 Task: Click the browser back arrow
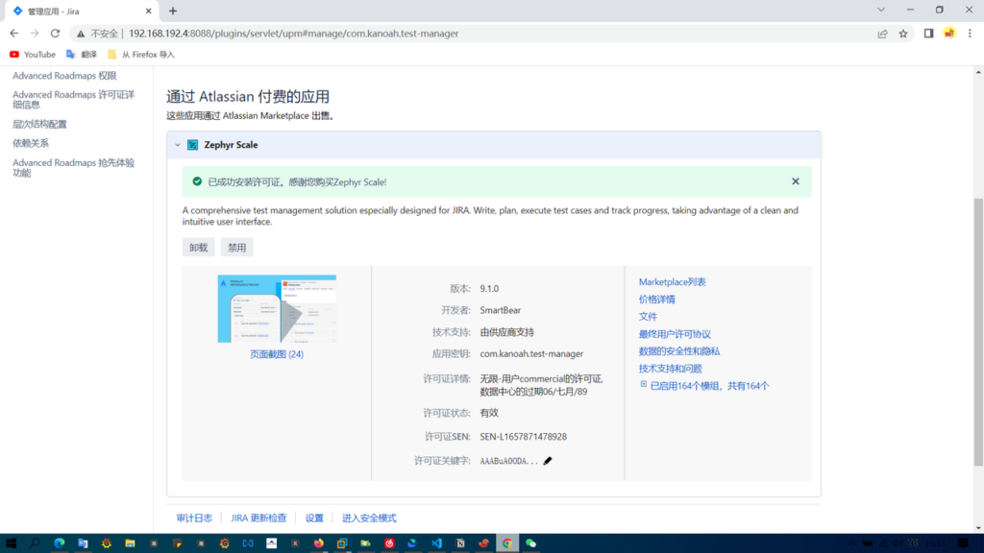[13, 33]
